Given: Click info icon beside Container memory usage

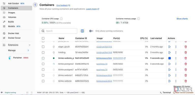Looking at the screenshot, I should coord(139,19).
